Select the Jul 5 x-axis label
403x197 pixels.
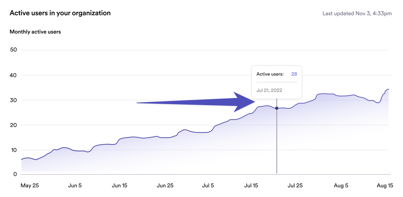point(208,186)
